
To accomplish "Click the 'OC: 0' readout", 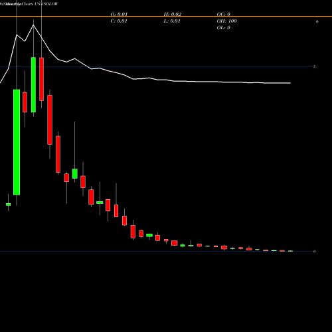I will [223, 14].
